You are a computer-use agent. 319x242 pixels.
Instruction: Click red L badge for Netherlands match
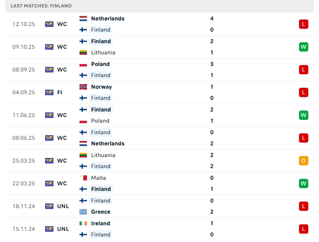(x=304, y=24)
